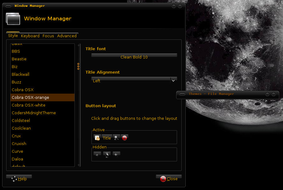Viewport: 283px width, 190px height.
Task: Click the Clean Bold 10 title font button
Action: pyautogui.click(x=134, y=57)
